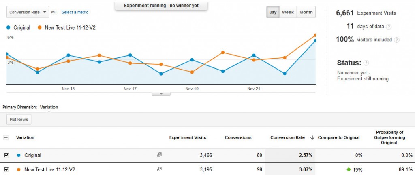Click the green up arrow beside 19%
415x175 pixels.
click(x=349, y=169)
